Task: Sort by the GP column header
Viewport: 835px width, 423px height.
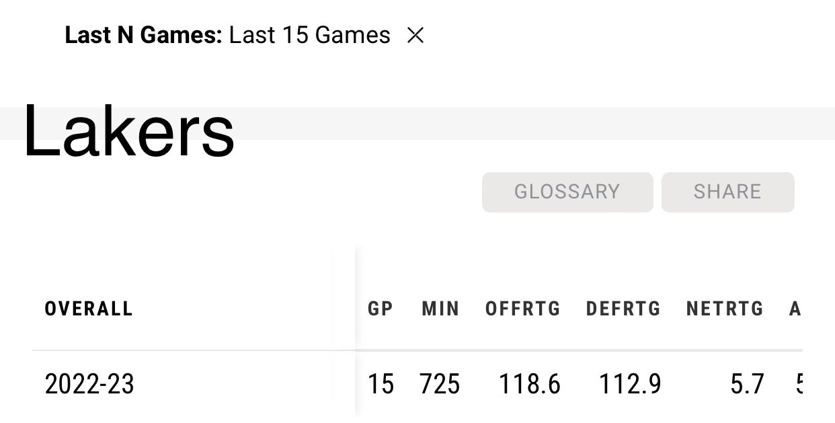Action: [x=380, y=309]
